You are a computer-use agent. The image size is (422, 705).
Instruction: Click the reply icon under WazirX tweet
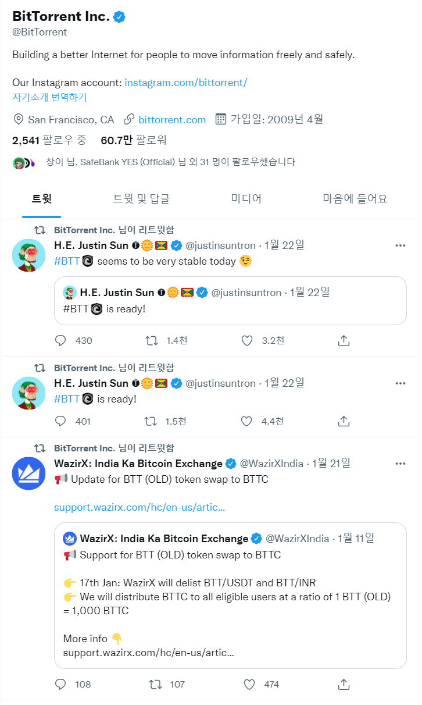(60, 685)
